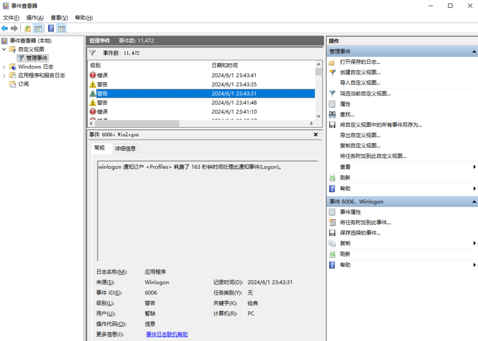Open the 文件(F) menu
The width and height of the screenshot is (478, 341).
click(11, 18)
